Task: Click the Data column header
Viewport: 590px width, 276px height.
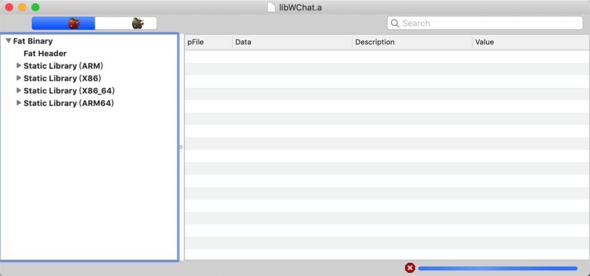Action: [292, 42]
